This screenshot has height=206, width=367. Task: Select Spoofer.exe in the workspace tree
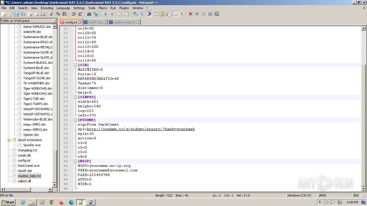point(32,145)
